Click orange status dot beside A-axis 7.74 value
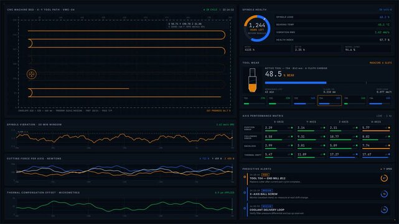Viewport: 399px width, 224px height. point(389,146)
